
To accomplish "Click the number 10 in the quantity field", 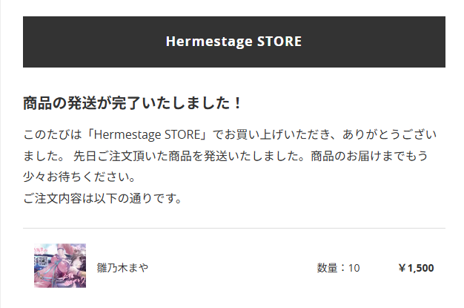I will 354,268.
